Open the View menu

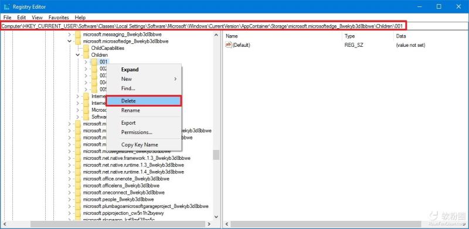(37, 18)
